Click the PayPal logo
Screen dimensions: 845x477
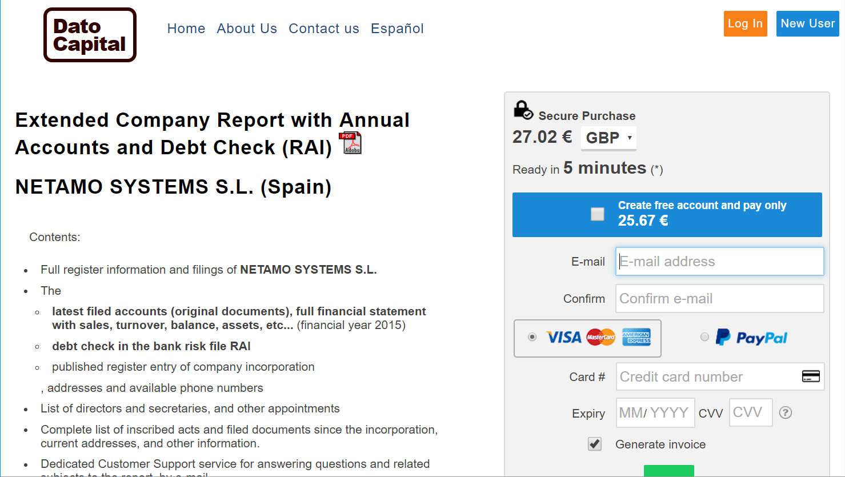751,338
